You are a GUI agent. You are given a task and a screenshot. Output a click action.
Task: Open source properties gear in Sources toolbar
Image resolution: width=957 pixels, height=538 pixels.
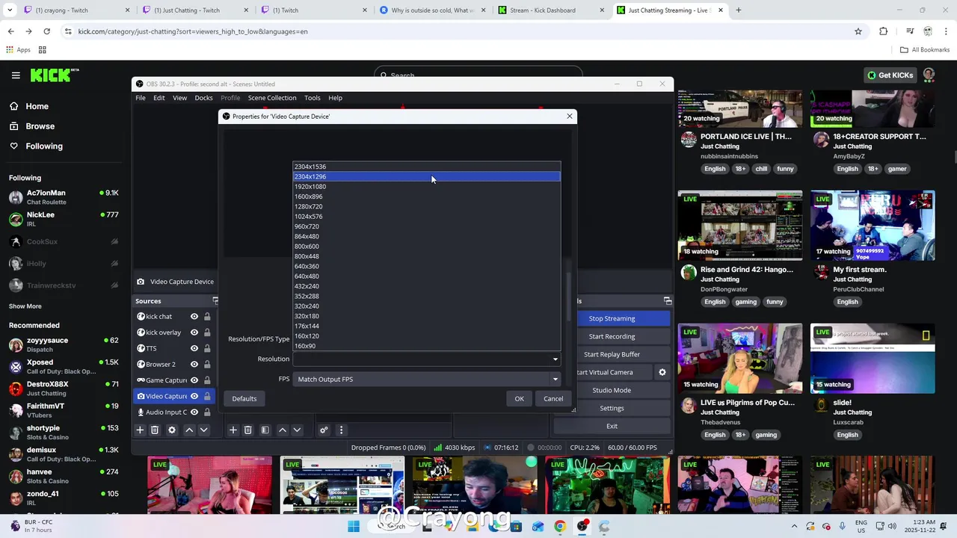point(172,430)
